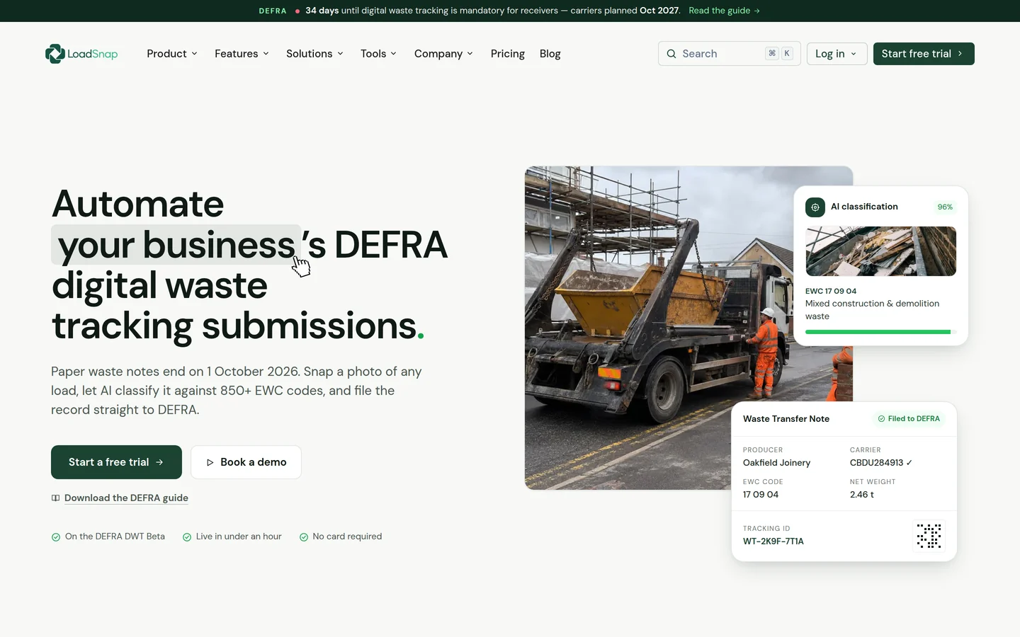This screenshot has height=637, width=1020.
Task: Open the Product dropdown menu
Action: [x=172, y=54]
